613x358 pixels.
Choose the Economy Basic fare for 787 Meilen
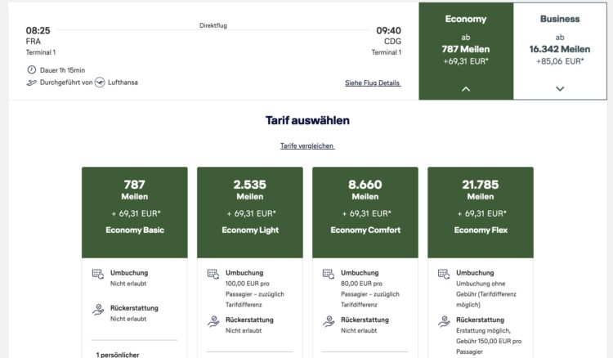tap(135, 213)
